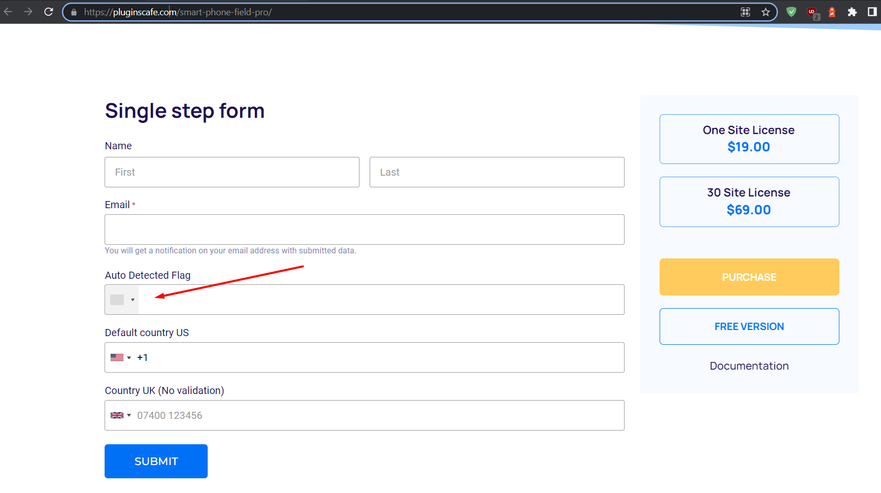Open the US flag country dropdown
This screenshot has width=881, height=493.
[x=121, y=357]
